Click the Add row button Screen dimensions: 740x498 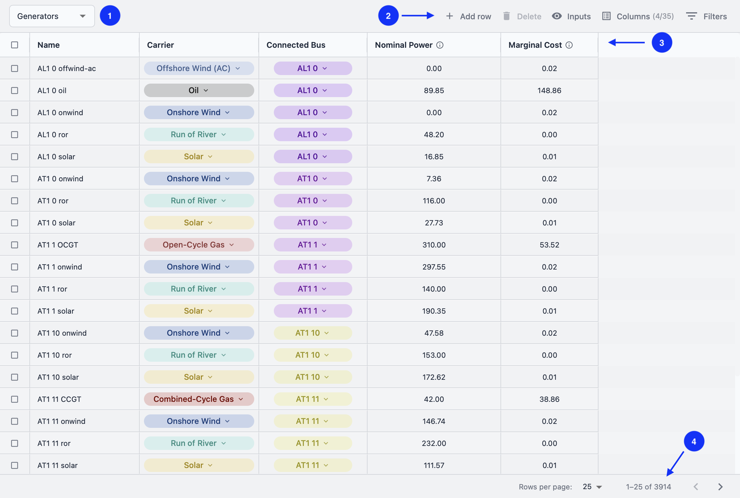click(468, 16)
